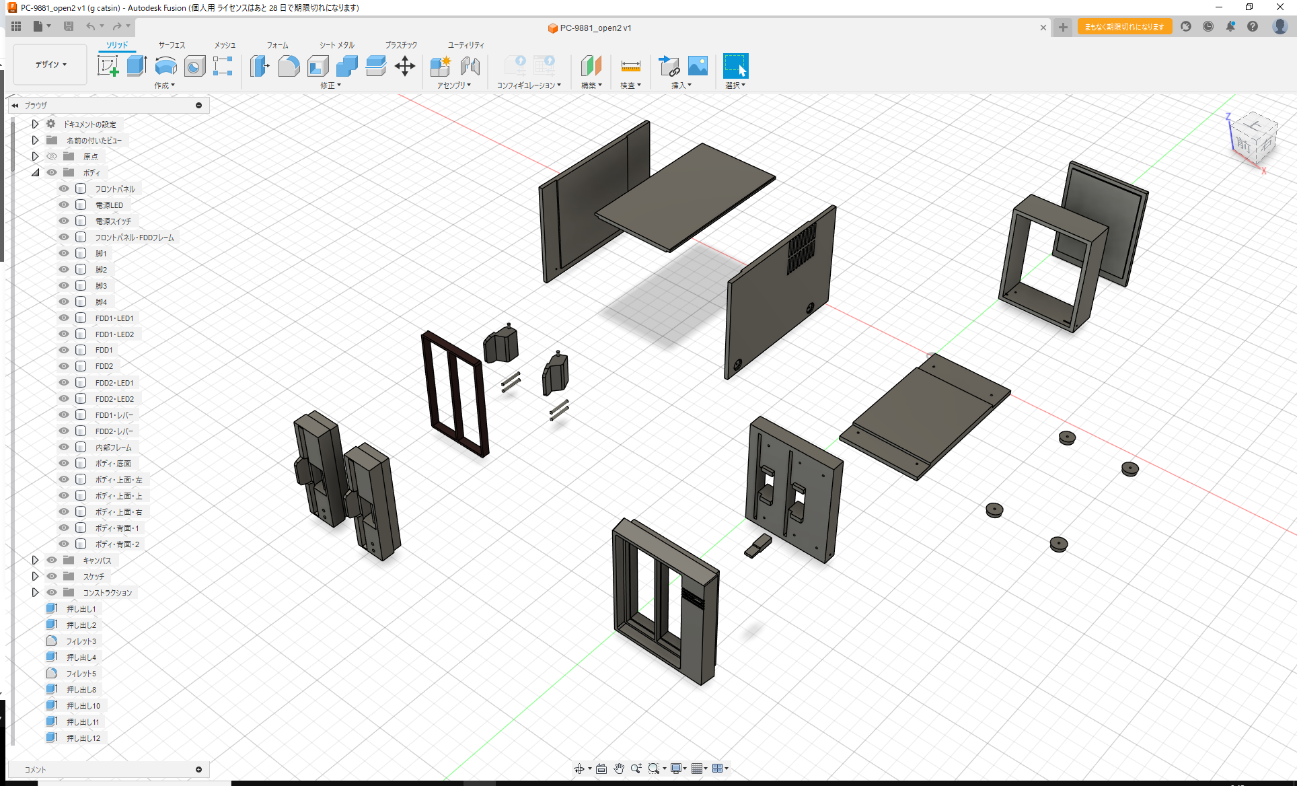Image resolution: width=1297 pixels, height=786 pixels.
Task: Select the Press Pull modify tool
Action: [x=260, y=66]
